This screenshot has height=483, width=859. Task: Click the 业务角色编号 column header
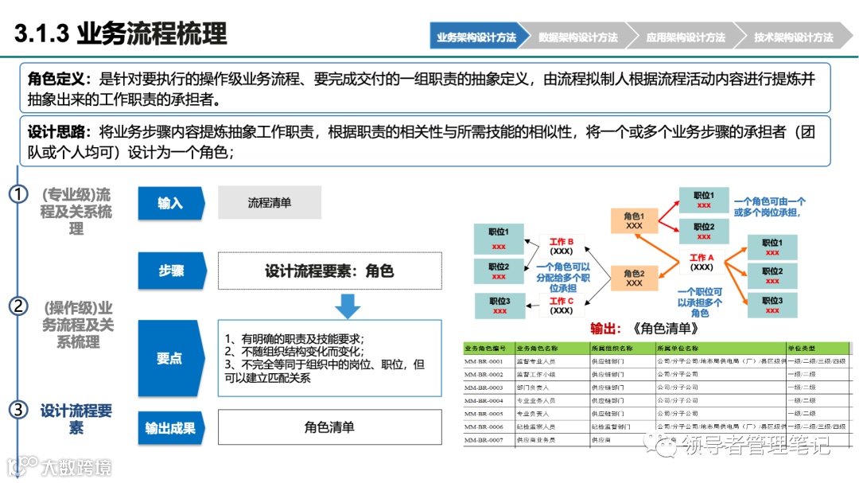(x=488, y=349)
